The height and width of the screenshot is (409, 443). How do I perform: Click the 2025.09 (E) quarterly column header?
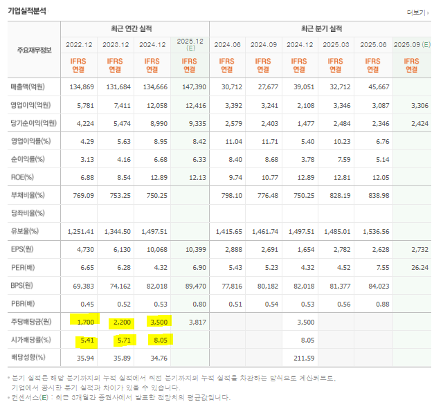[x=412, y=44]
